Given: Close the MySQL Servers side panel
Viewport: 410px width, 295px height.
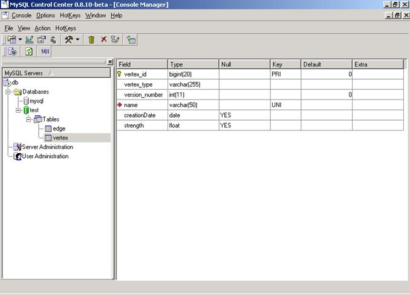Looking at the screenshot, I should (x=110, y=62).
